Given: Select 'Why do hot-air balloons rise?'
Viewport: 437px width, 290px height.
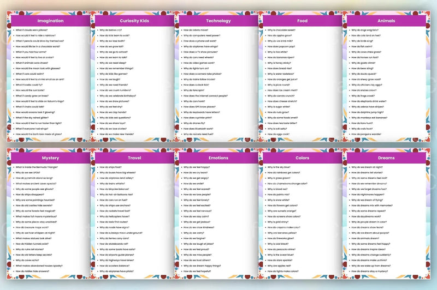Looking at the screenshot, I should point(116,195).
